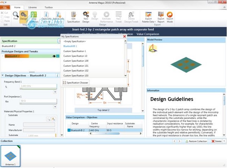Image resolution: width=227 pixels, height=168 pixels.
Task: Click down arrow of specifications list scrollbar
Action: 125,76
